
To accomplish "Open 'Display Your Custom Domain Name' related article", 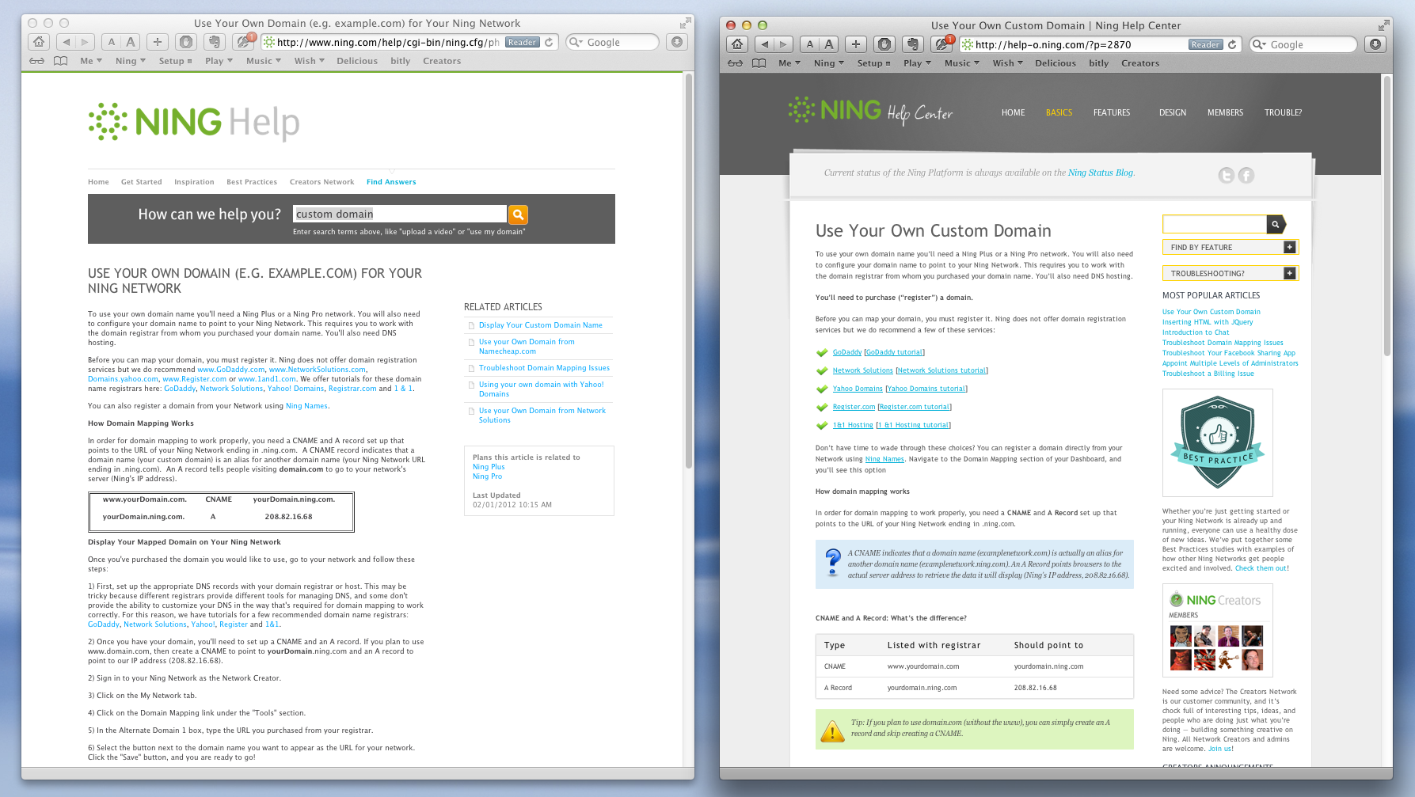I will click(540, 325).
